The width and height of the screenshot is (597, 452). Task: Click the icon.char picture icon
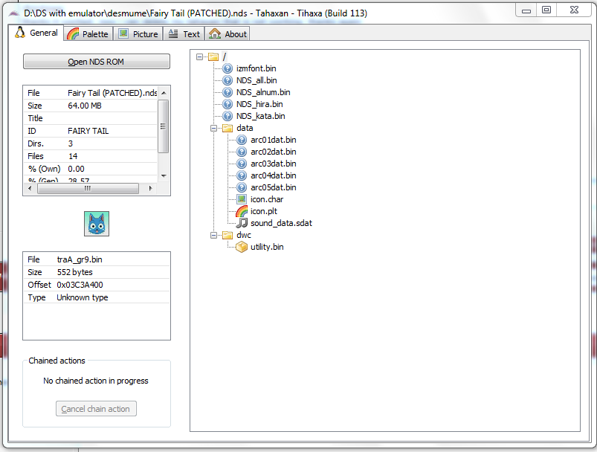[x=242, y=199]
